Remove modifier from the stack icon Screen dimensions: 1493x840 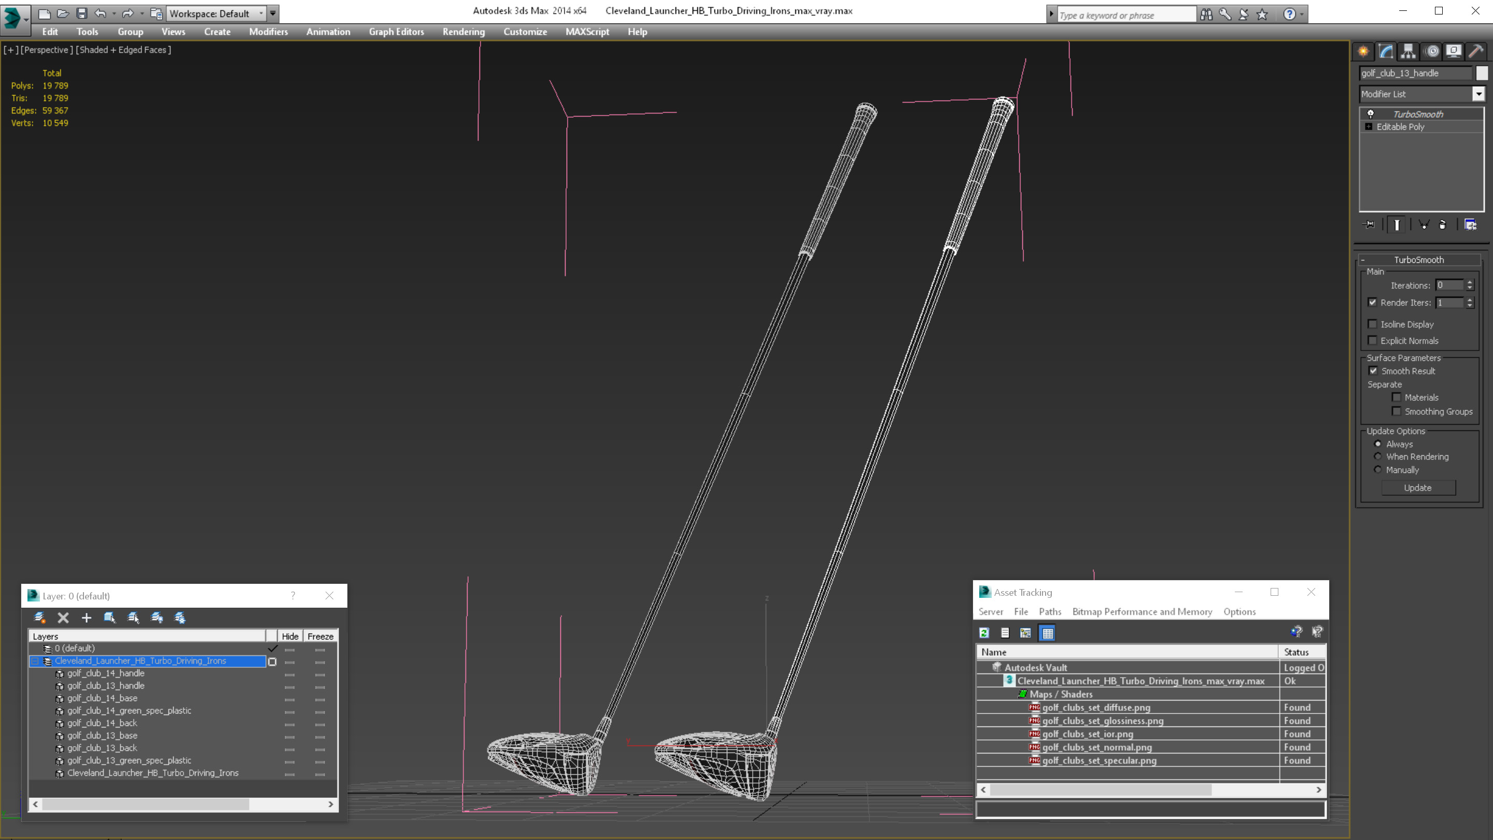[x=1443, y=225]
